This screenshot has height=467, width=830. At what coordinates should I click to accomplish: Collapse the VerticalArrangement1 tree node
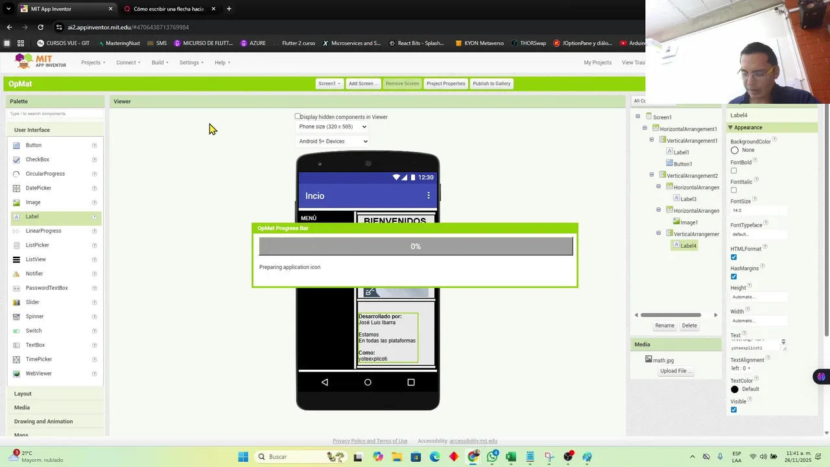(x=652, y=140)
